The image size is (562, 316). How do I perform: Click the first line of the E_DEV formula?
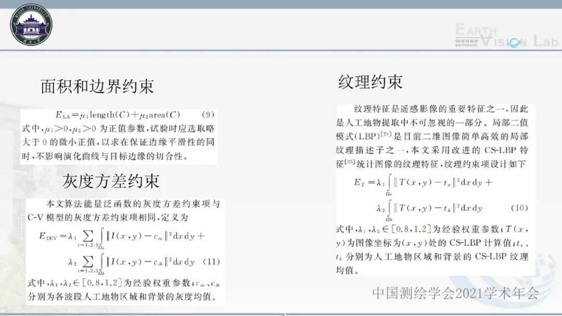(x=122, y=235)
